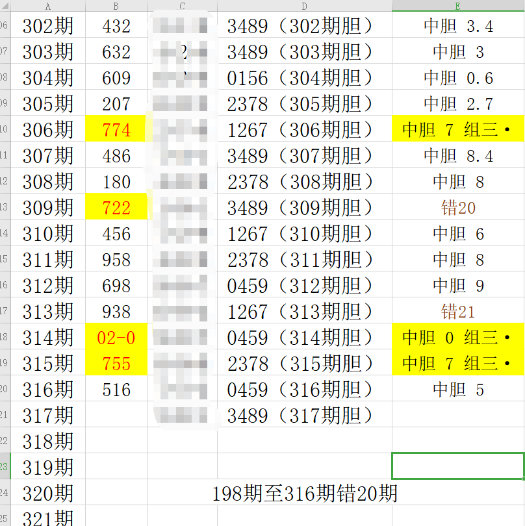
Task: Click value 486 in column B
Action: click(x=116, y=156)
